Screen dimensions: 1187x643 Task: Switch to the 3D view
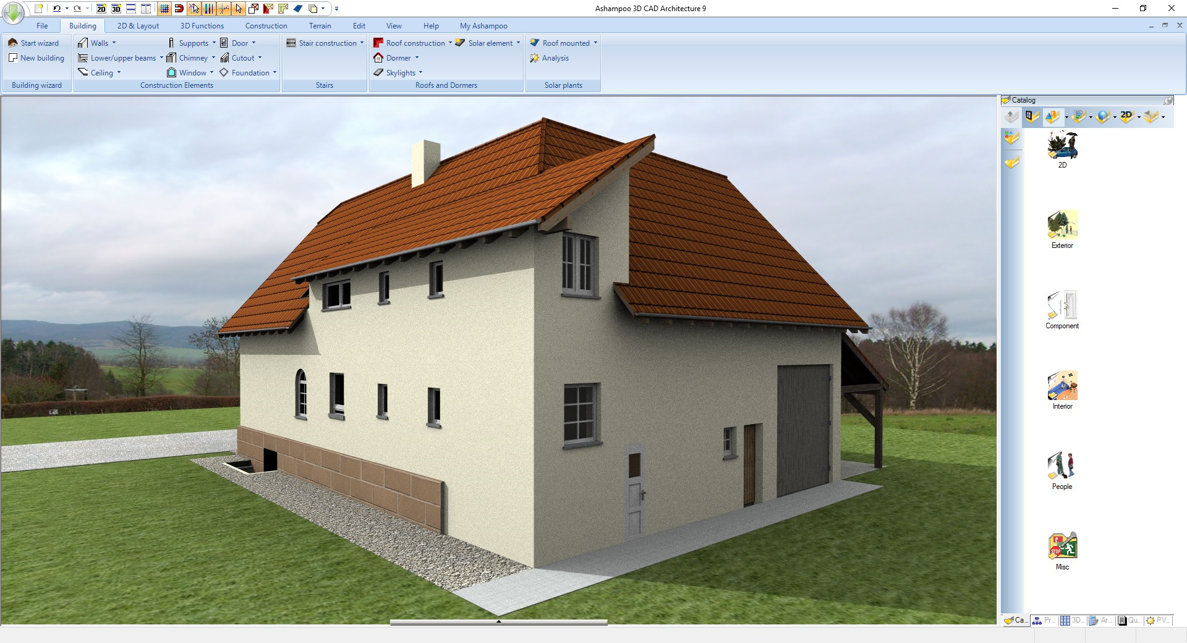click(x=116, y=9)
